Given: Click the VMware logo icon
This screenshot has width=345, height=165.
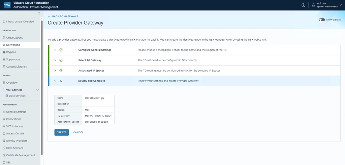Looking at the screenshot, I should coord(7,5).
